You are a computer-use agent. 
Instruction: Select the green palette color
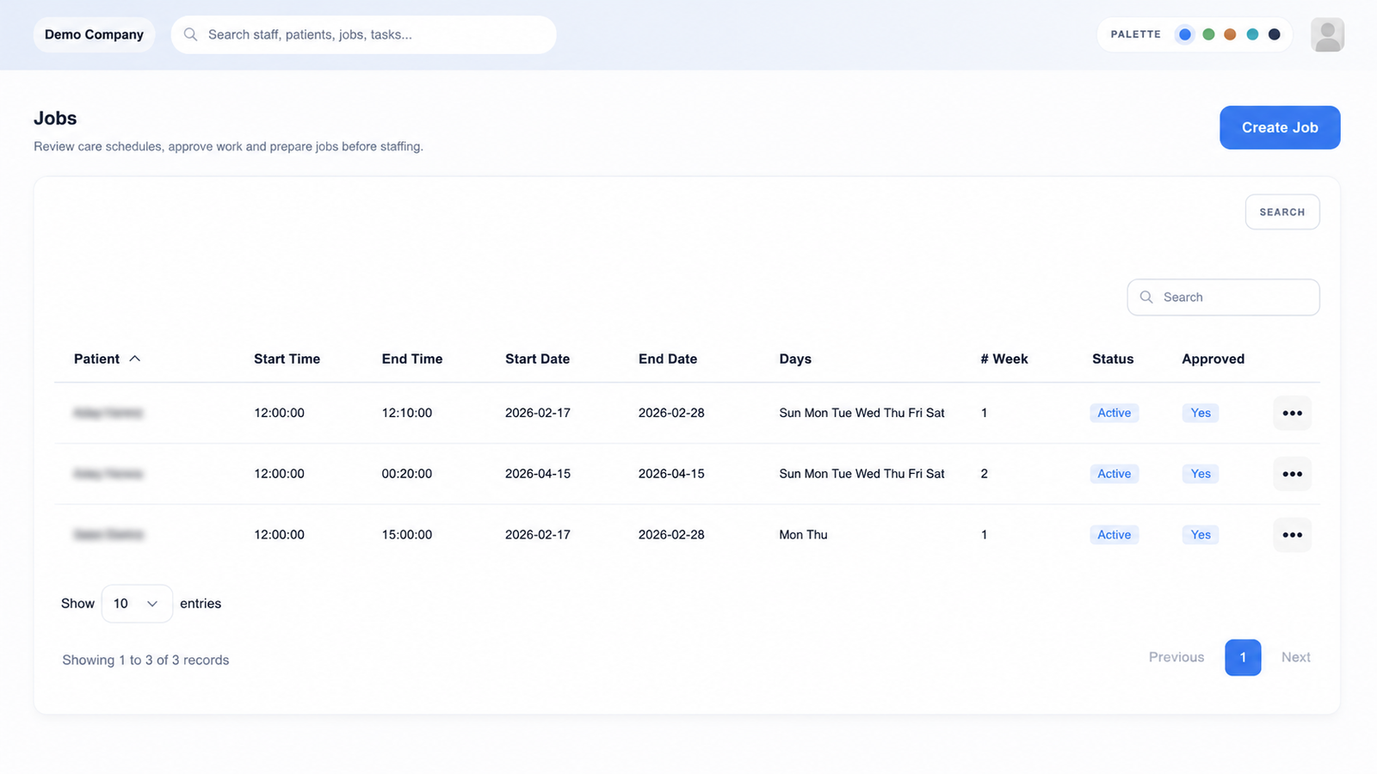[x=1208, y=34]
